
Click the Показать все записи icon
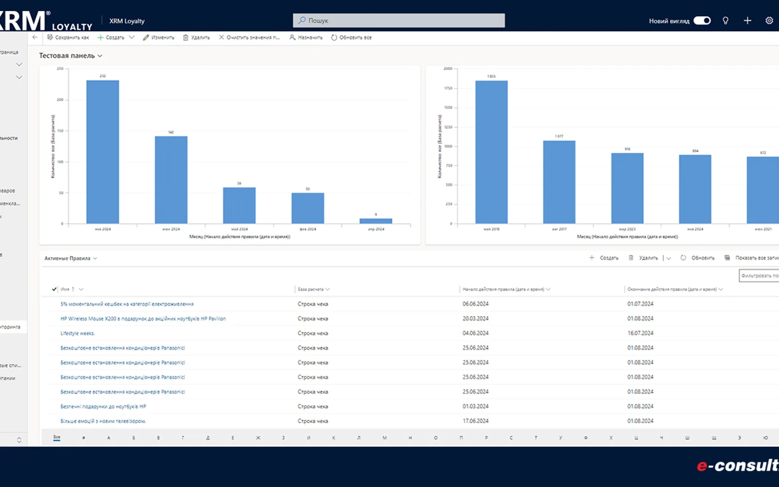point(727,258)
